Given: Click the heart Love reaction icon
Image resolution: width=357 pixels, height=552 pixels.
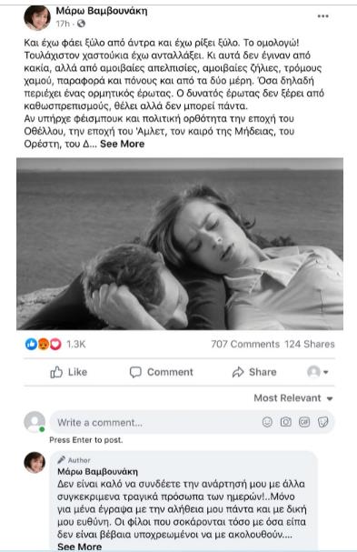Looking at the screenshot, I should [x=55, y=344].
